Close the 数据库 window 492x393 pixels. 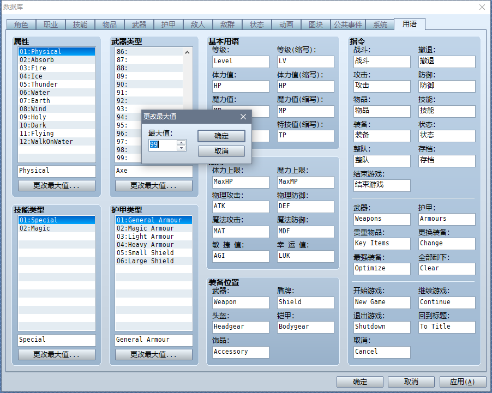point(482,7)
